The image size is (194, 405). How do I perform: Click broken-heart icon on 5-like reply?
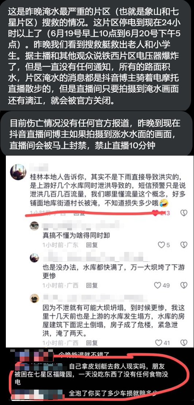point(184,245)
